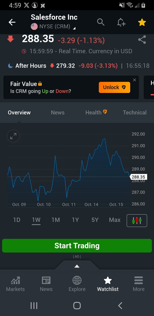Expand the chart to fullscreen

(x=13, y=136)
